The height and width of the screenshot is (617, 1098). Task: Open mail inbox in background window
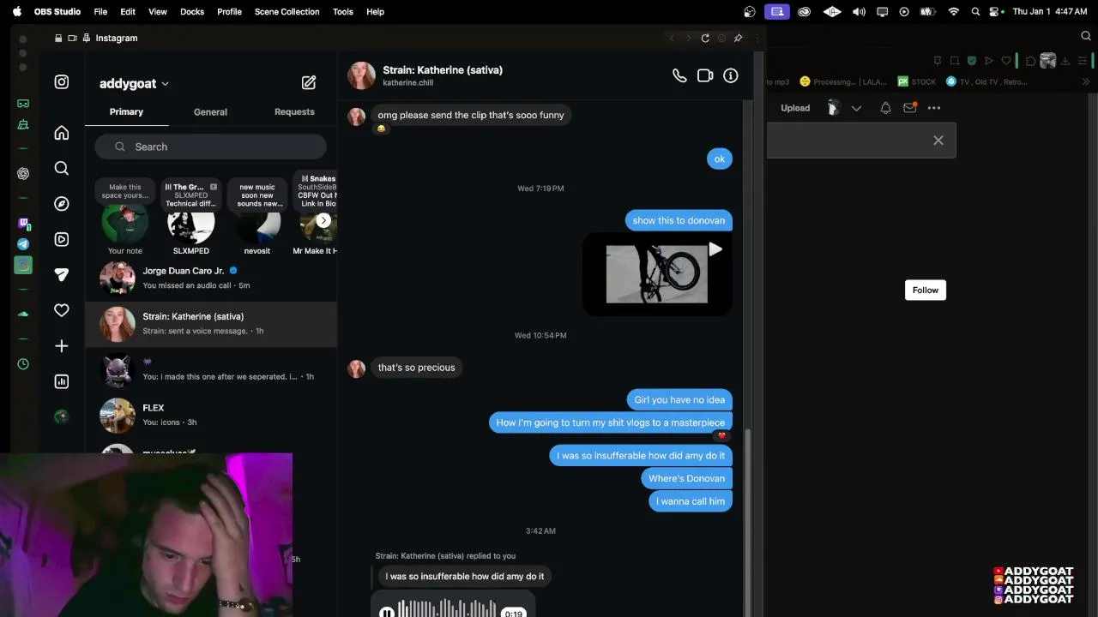[x=910, y=108]
